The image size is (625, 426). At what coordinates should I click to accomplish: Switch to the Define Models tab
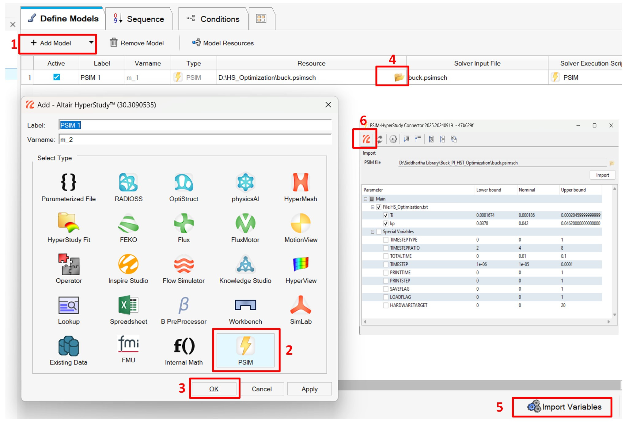coord(63,19)
